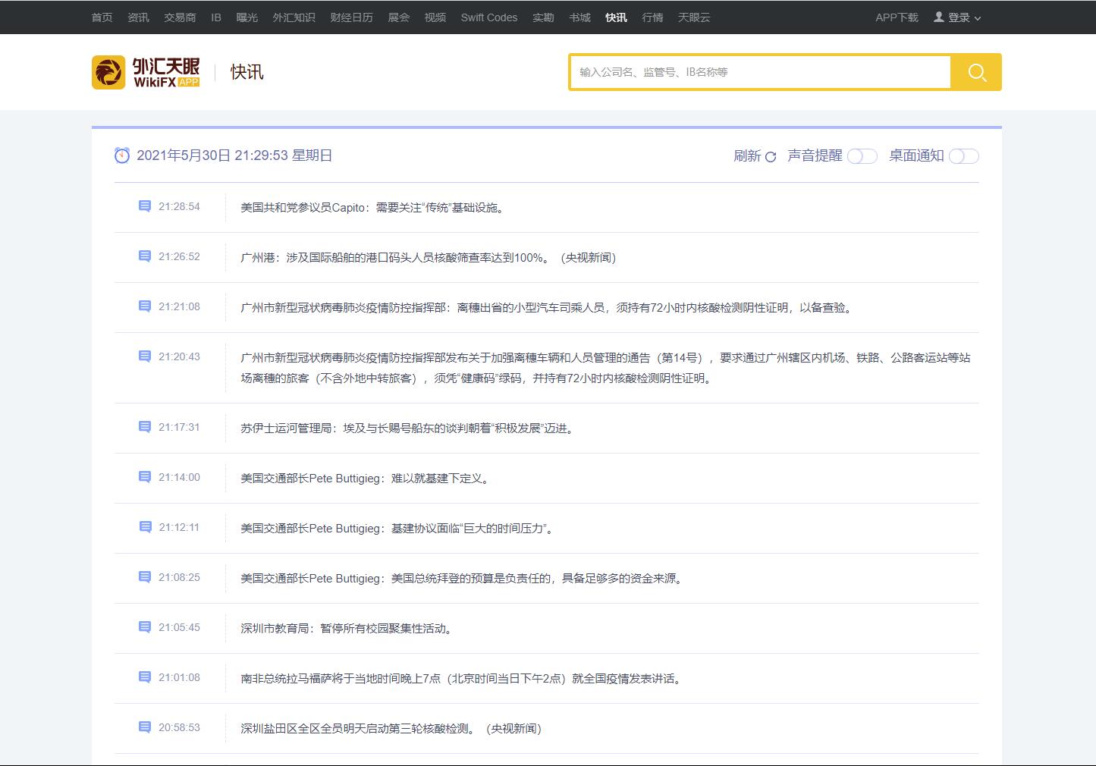Expand the 登录 login dropdown arrow
Viewport: 1096px width, 766px height.
[978, 18]
